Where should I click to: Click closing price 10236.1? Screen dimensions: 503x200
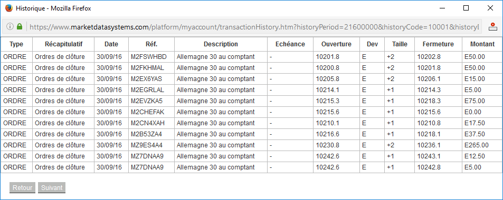pyautogui.click(x=429, y=145)
